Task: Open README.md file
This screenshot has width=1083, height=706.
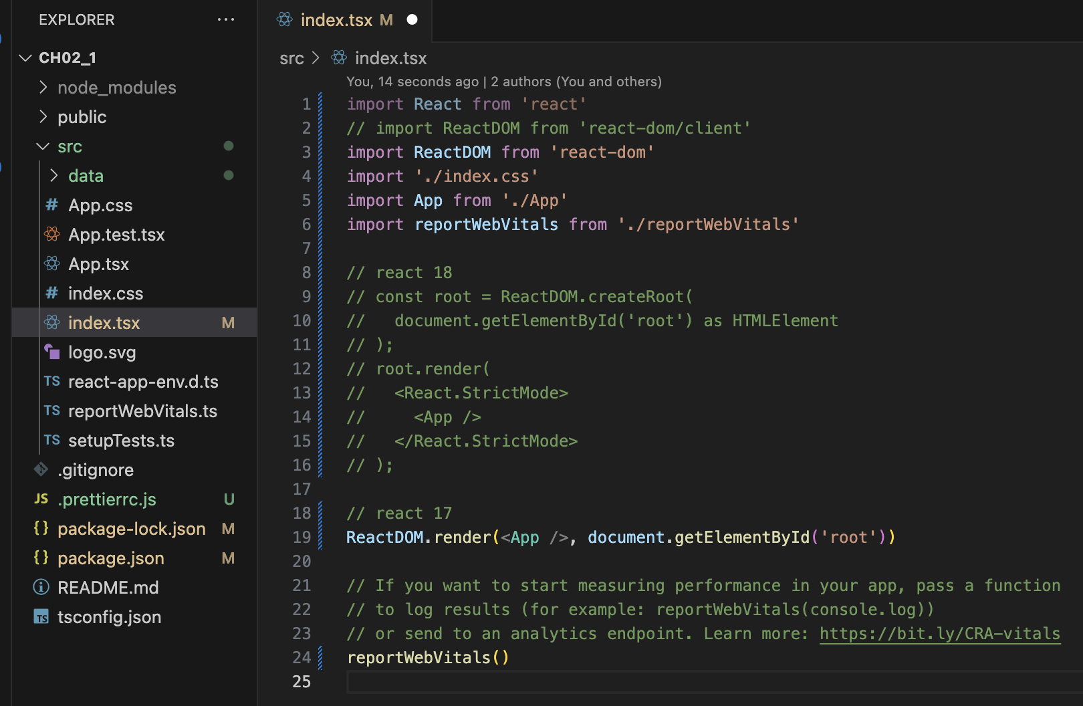Action: [108, 588]
